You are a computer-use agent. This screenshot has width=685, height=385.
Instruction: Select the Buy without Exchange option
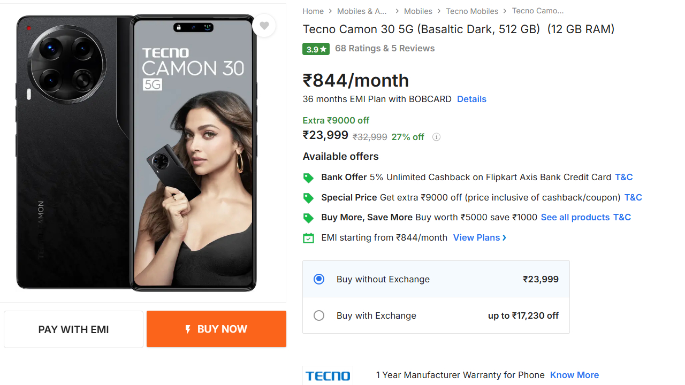[319, 279]
